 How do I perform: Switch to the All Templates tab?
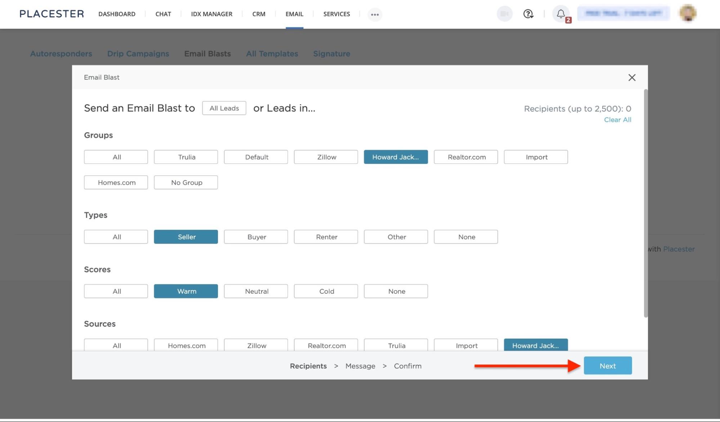tap(272, 53)
